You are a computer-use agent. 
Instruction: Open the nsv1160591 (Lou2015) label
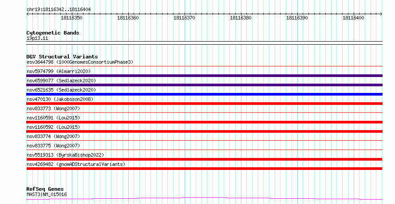(53, 118)
